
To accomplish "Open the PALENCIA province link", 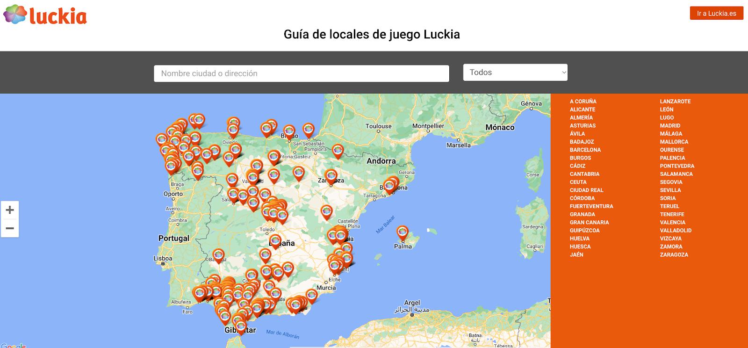I will [x=672, y=158].
